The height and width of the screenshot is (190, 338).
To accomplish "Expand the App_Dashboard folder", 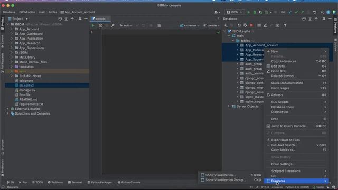I will click(x=12, y=34).
